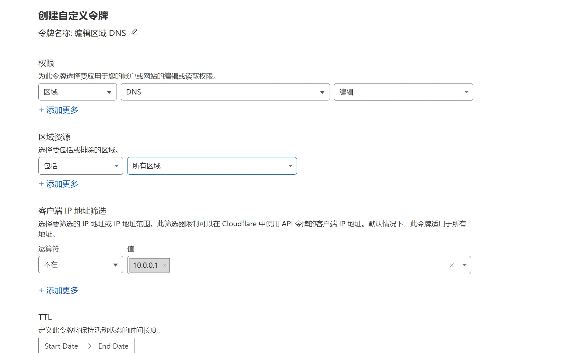Click the arrow icon between Start Date and End Date

pyautogui.click(x=88, y=346)
